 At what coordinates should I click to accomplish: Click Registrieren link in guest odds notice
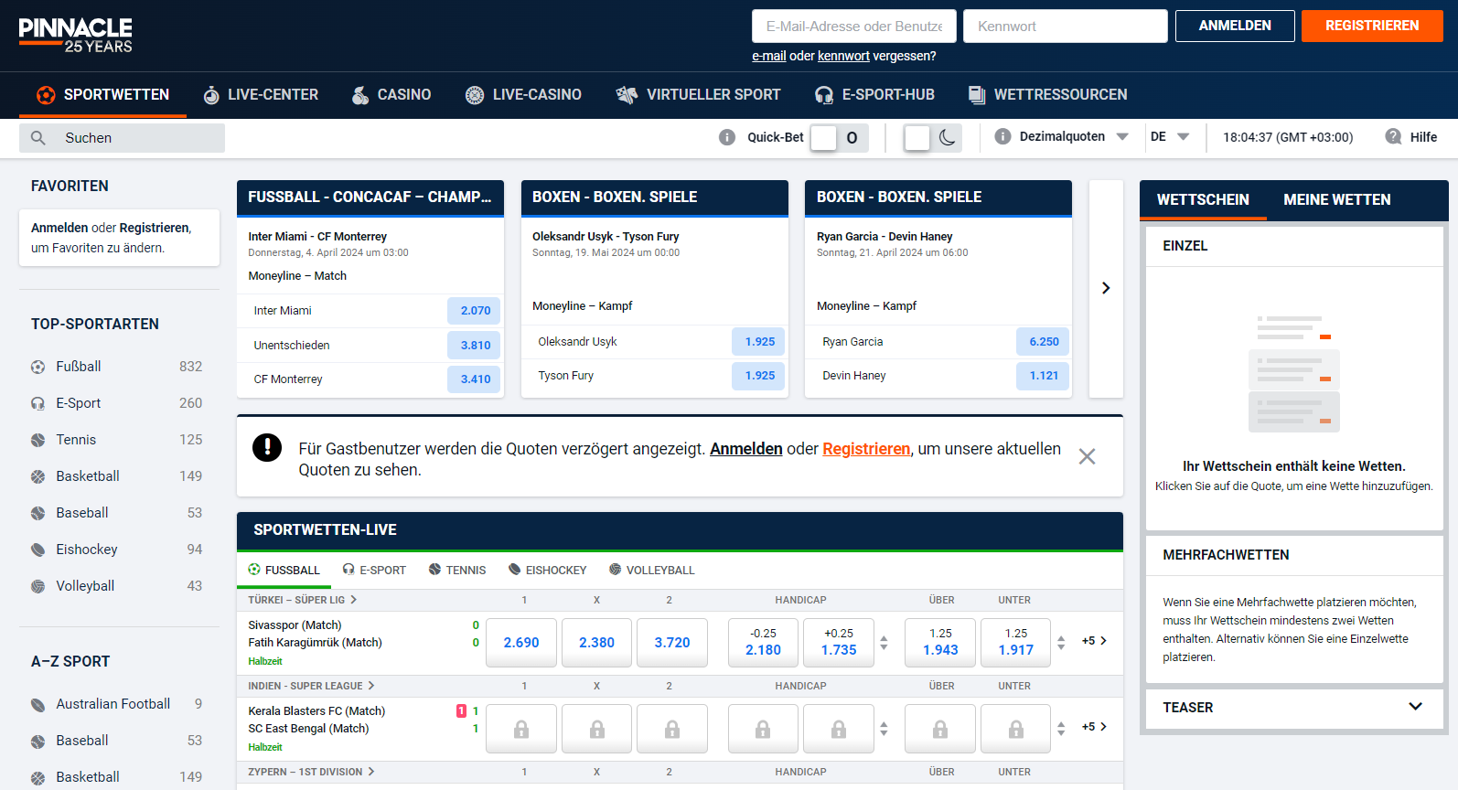[x=866, y=449]
